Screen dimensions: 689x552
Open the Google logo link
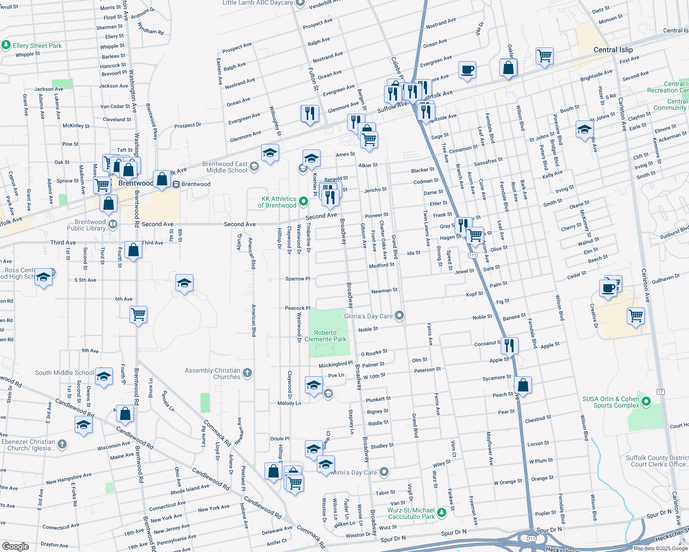(15, 546)
